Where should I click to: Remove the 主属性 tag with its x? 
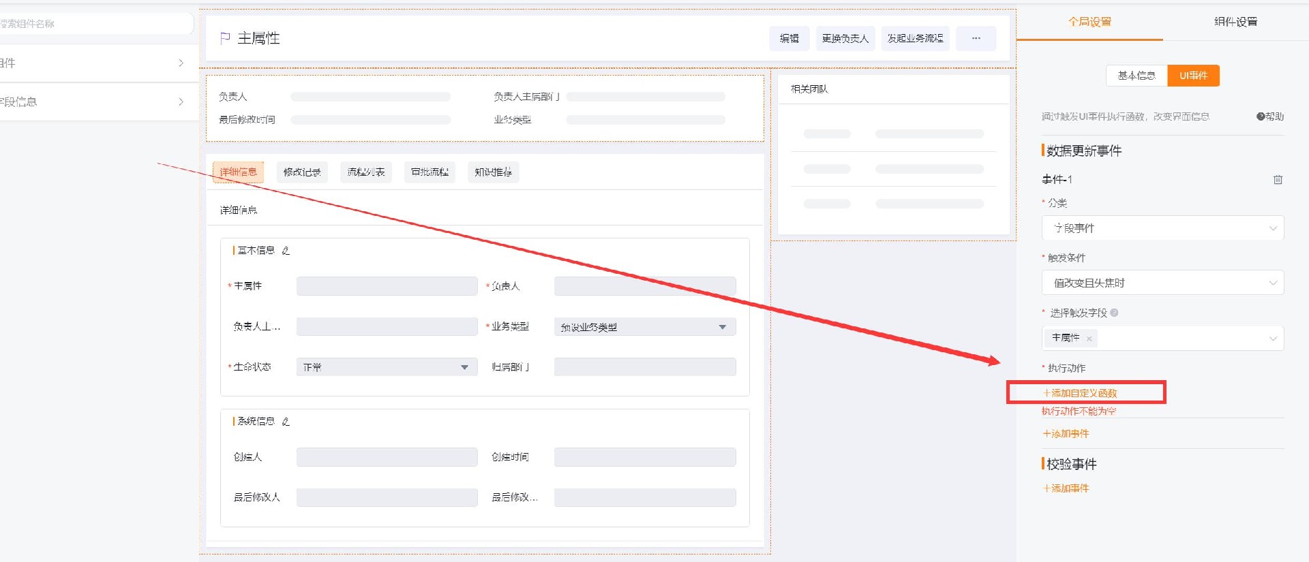coord(1089,339)
